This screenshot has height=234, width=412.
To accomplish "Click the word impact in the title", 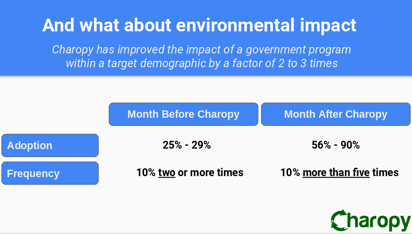I will [328, 26].
